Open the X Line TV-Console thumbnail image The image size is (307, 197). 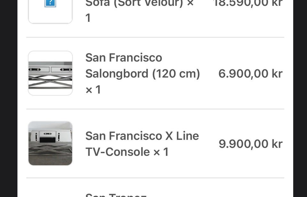pos(50,143)
